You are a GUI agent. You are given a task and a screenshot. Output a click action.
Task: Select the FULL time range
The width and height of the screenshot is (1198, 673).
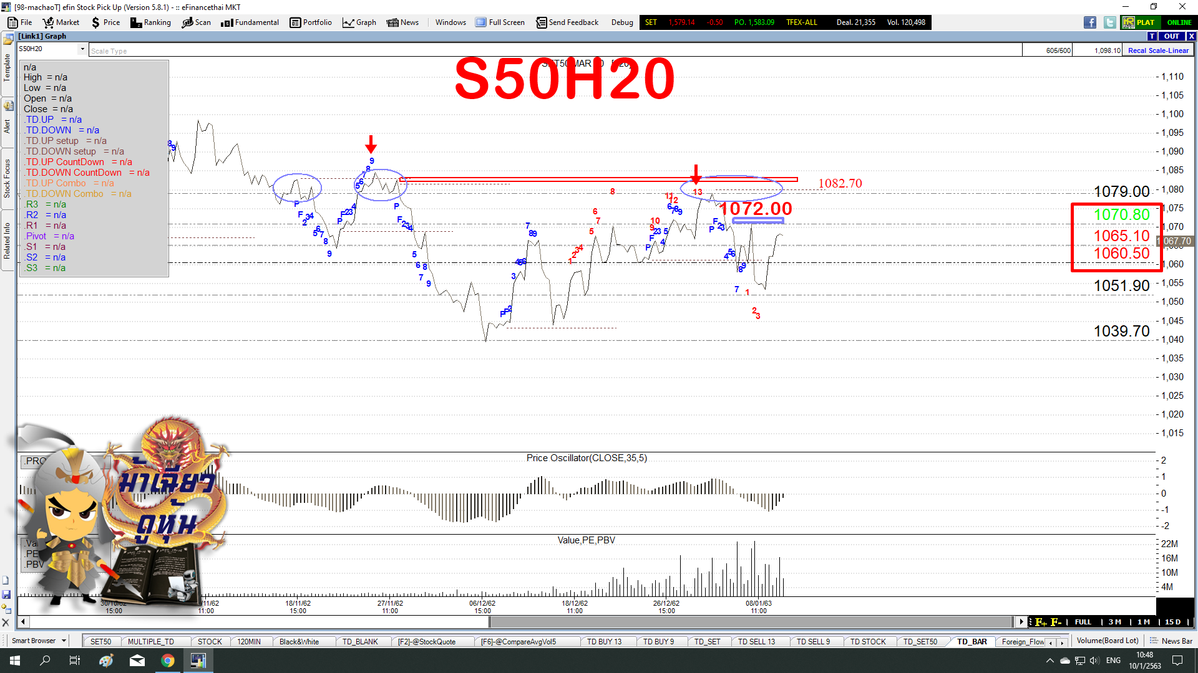(1083, 622)
